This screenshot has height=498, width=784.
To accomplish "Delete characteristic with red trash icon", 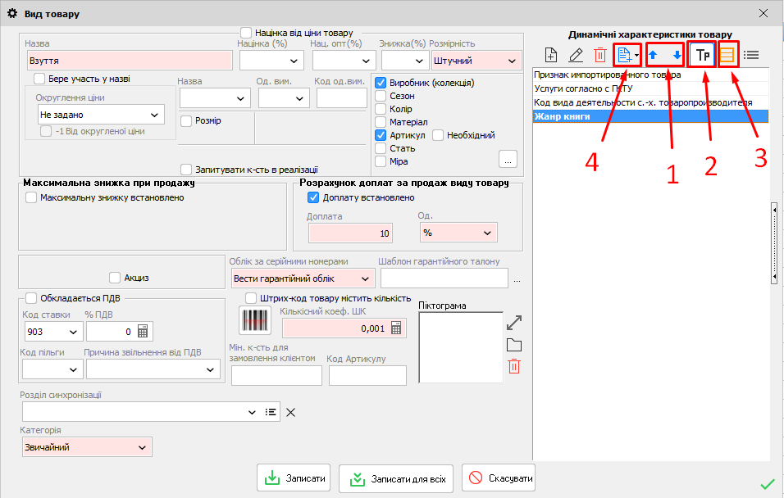I will click(x=599, y=56).
